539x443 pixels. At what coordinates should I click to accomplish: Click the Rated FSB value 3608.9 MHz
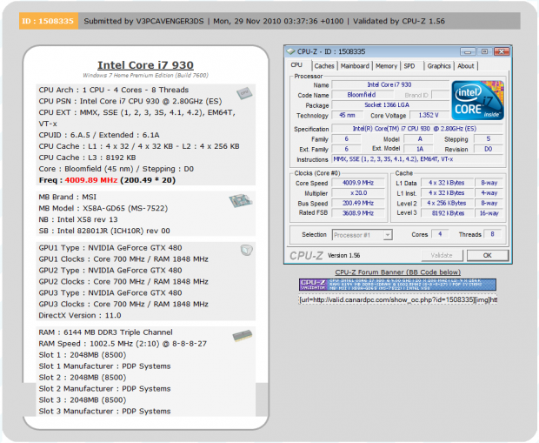point(358,213)
